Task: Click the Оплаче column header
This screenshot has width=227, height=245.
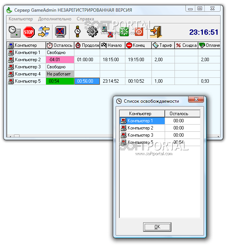Action: tap(209, 45)
